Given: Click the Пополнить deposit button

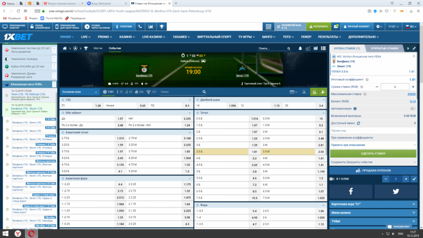Looking at the screenshot, I should [319, 26].
